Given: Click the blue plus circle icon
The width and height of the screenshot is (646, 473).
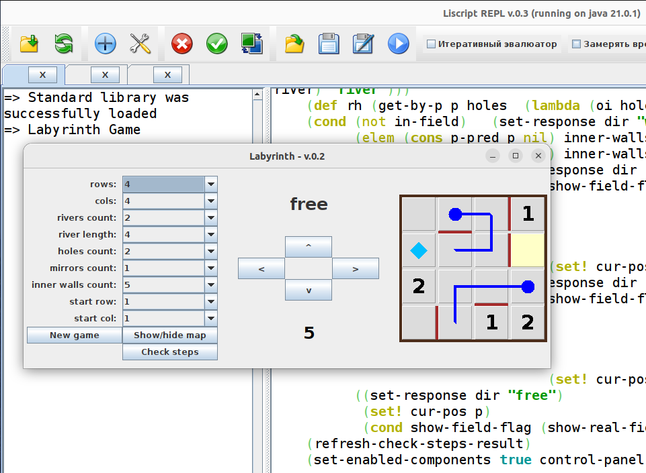Looking at the screenshot, I should [x=105, y=44].
